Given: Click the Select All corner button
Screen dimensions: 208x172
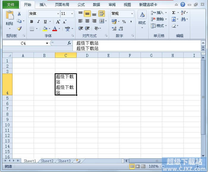Looking at the screenshot, I should [7, 55].
